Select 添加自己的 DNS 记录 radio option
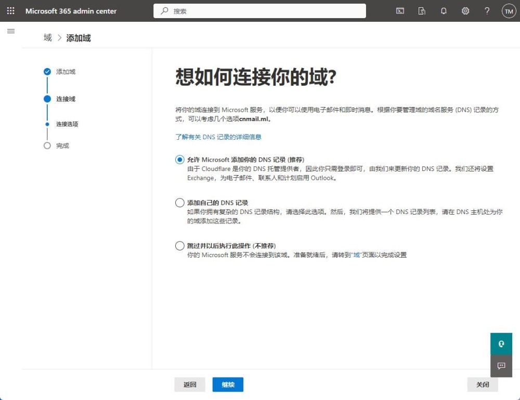This screenshot has height=400, width=520. [180, 203]
